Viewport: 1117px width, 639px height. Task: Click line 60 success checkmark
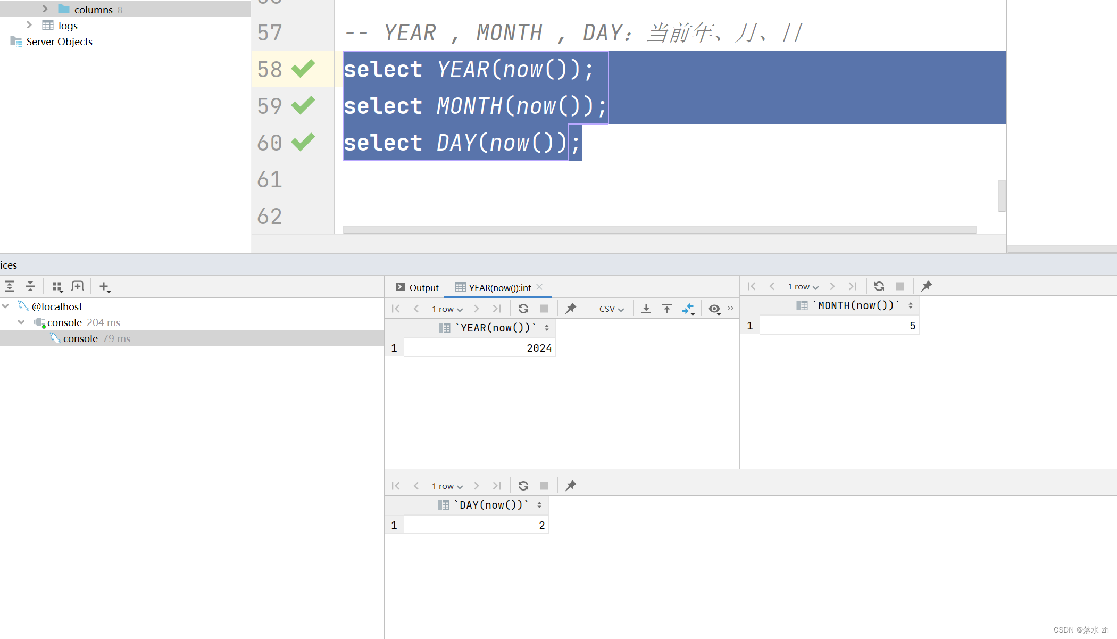(x=303, y=142)
